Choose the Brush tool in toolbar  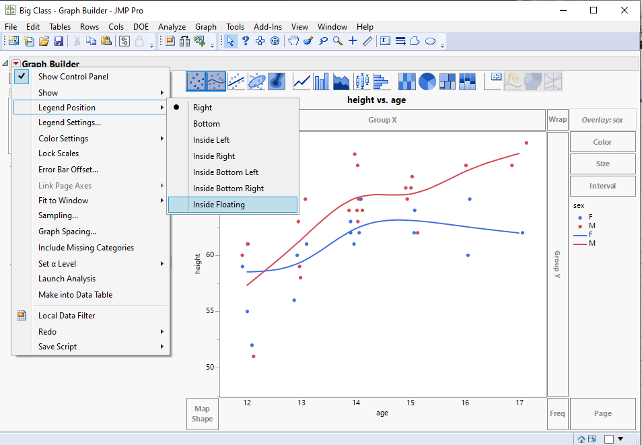coord(308,41)
